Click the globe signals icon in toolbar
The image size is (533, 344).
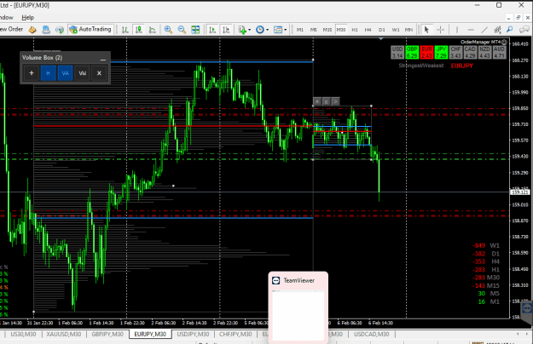[60, 30]
